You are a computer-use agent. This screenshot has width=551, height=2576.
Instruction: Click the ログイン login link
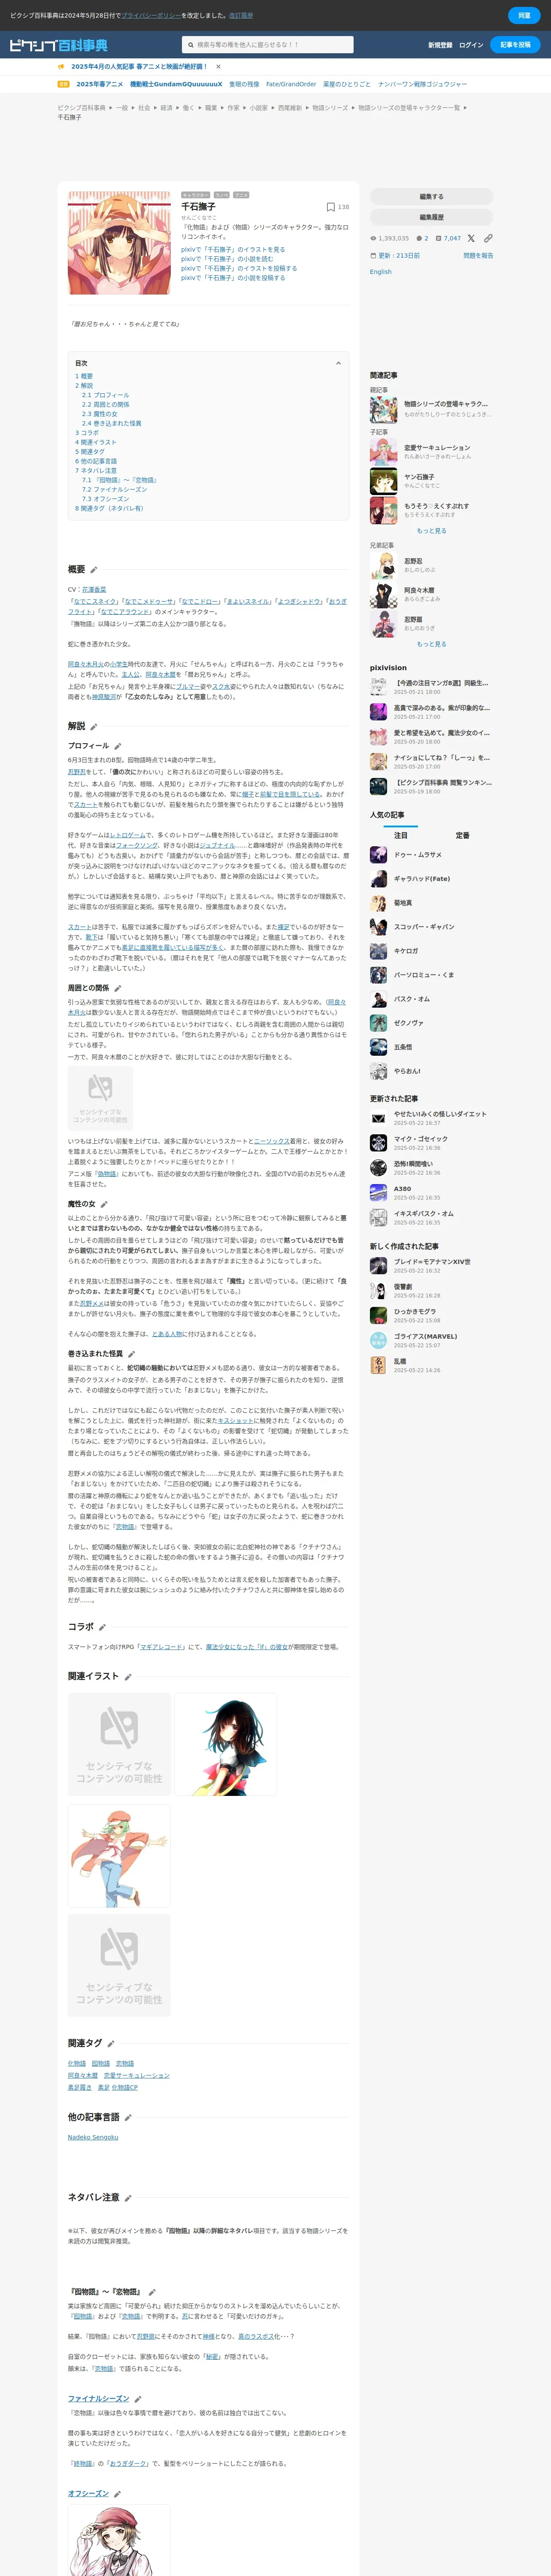(471, 45)
